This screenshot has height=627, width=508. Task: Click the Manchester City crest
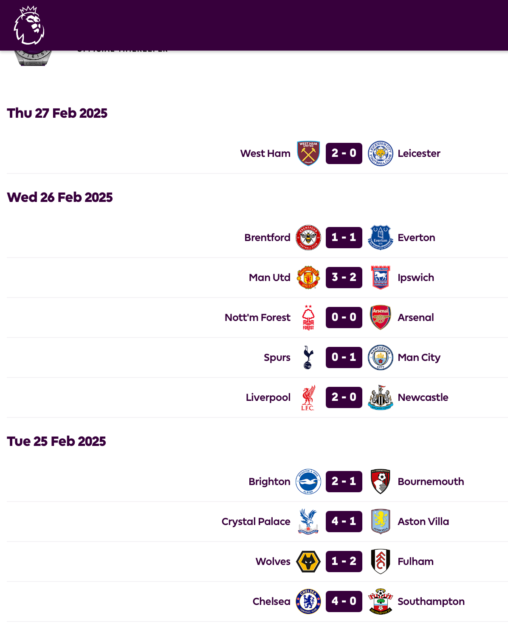point(381,357)
